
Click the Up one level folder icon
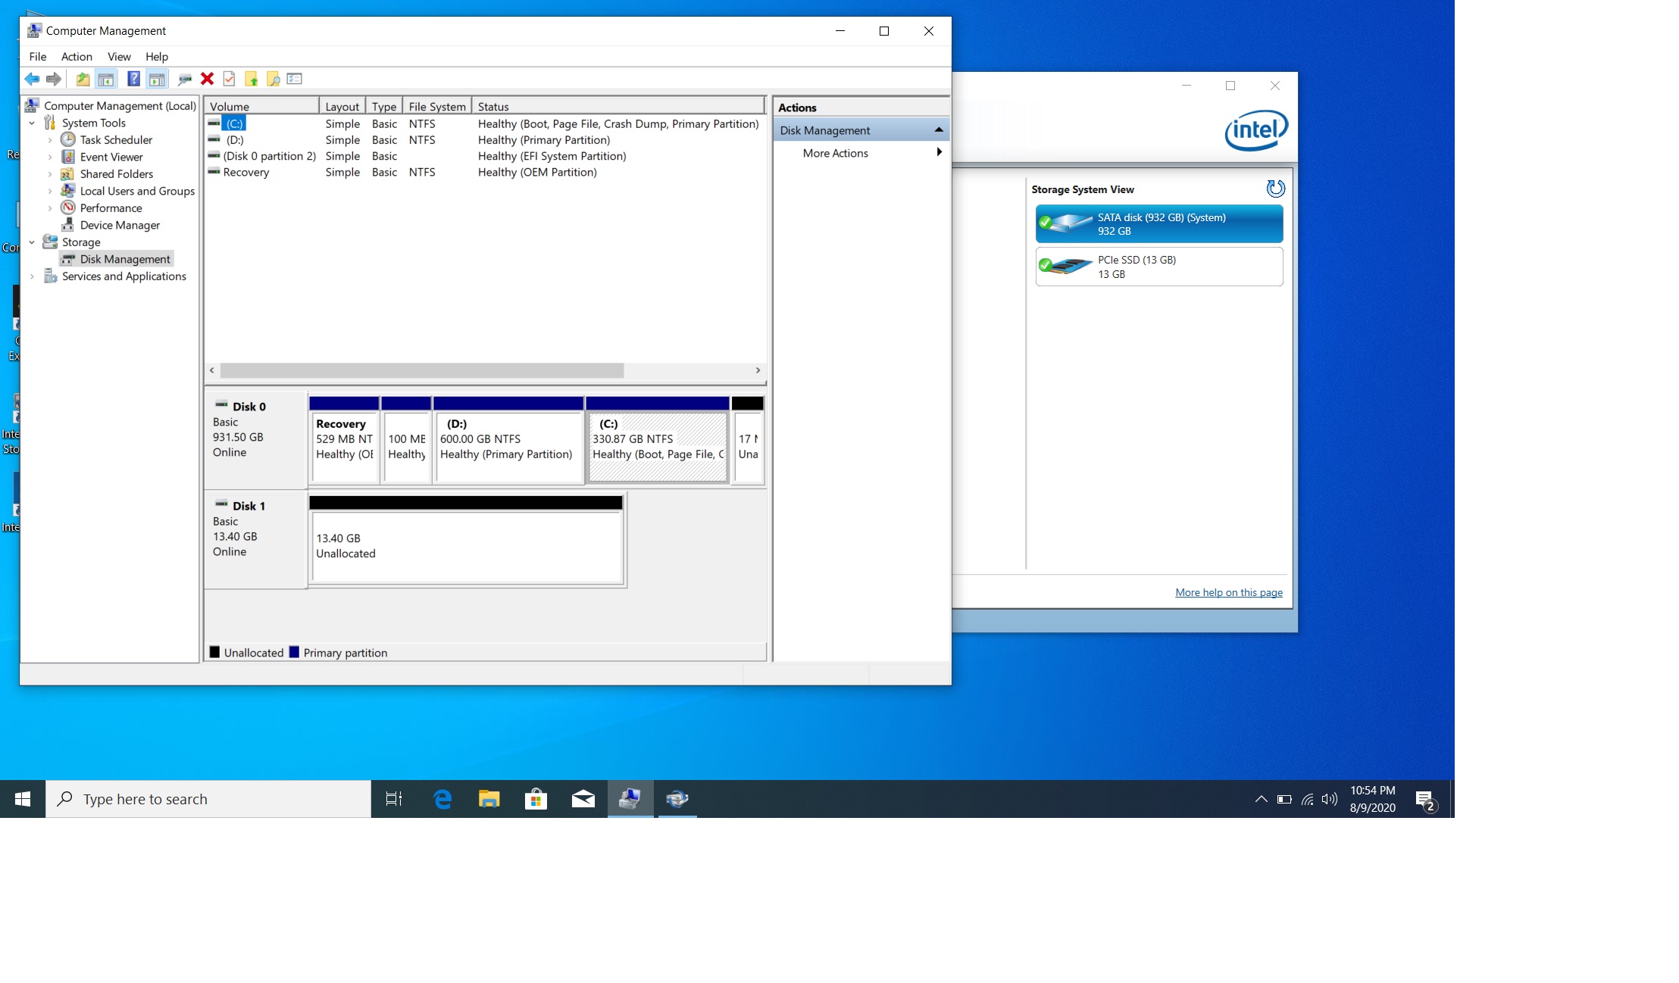tap(83, 79)
